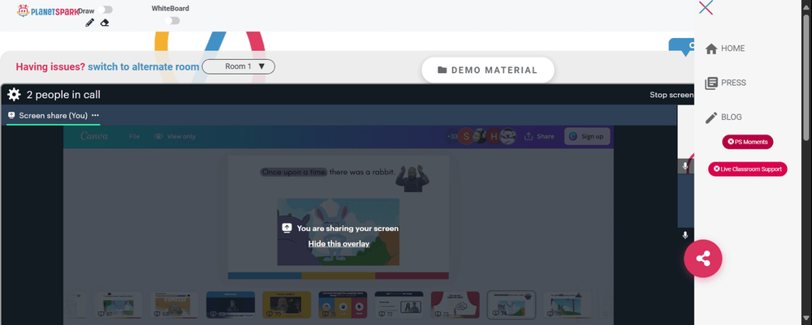The width and height of the screenshot is (812, 325).
Task: Select the eraser tool
Action: tap(105, 23)
